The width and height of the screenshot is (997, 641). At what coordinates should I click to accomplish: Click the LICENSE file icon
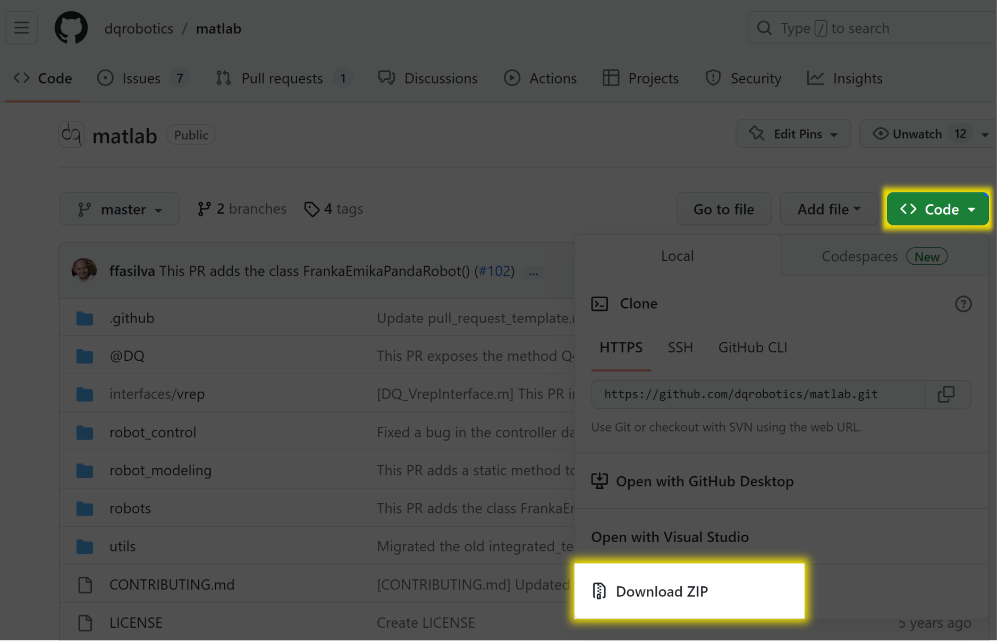(x=85, y=622)
